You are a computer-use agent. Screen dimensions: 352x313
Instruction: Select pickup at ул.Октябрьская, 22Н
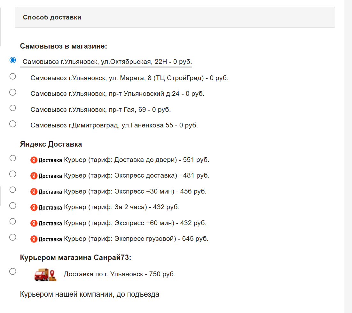tap(13, 60)
